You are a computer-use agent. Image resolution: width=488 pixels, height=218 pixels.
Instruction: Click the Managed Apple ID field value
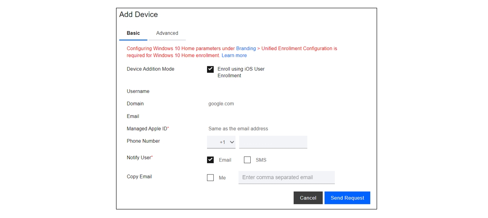point(238,129)
